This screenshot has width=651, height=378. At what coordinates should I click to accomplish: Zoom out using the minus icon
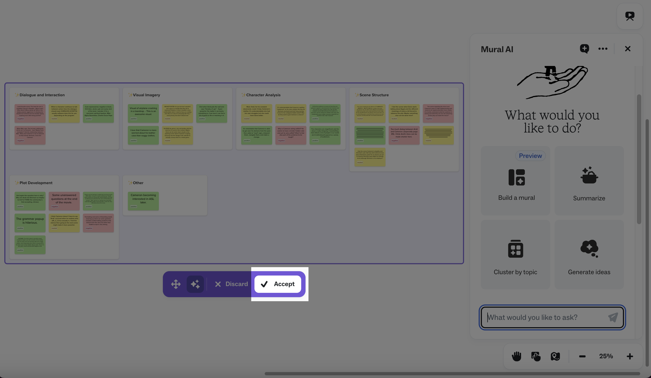(582, 356)
